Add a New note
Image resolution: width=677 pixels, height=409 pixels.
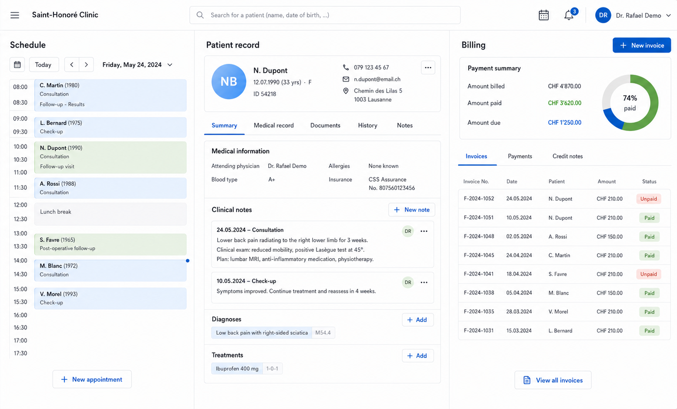coord(411,210)
